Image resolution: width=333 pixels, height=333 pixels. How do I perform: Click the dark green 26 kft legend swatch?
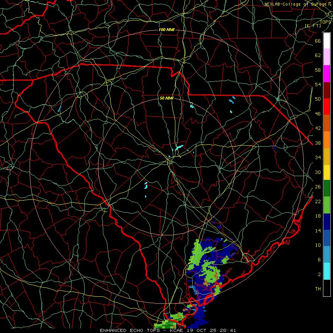[327, 188]
